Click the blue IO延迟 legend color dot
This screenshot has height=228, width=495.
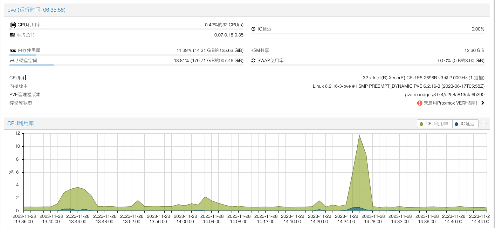pyautogui.click(x=456, y=124)
